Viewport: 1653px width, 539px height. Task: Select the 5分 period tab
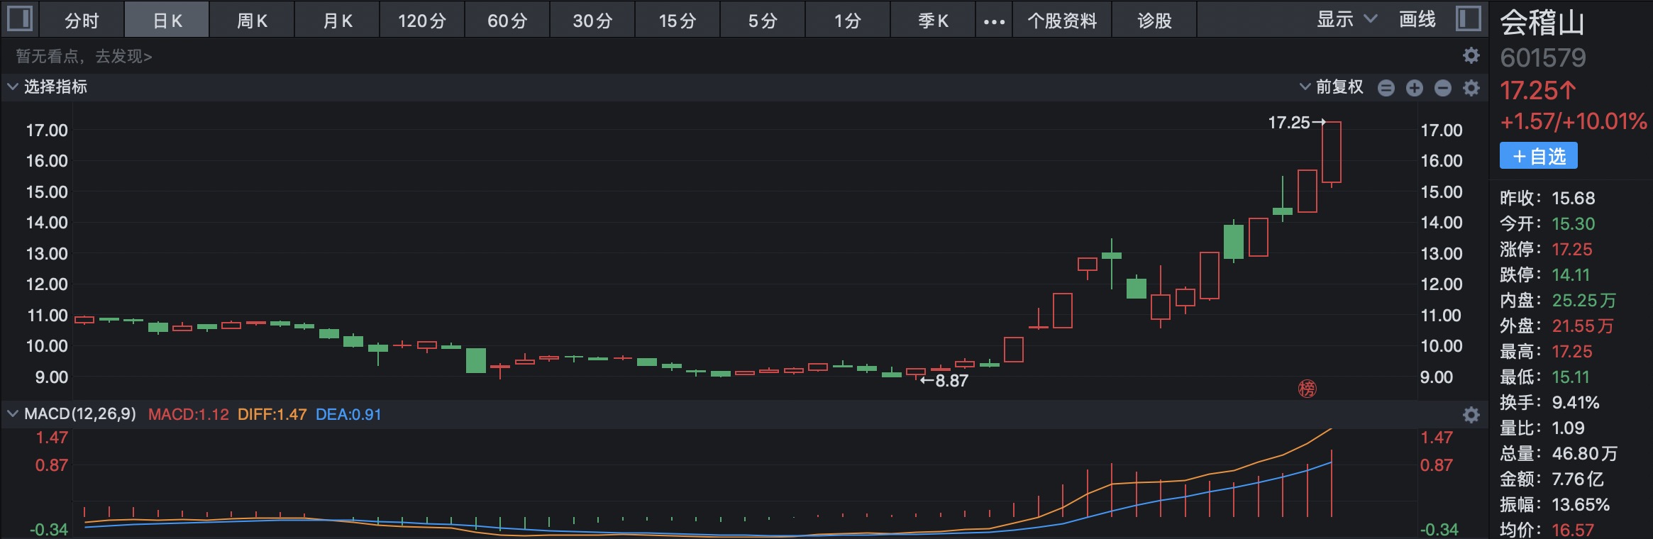click(763, 21)
